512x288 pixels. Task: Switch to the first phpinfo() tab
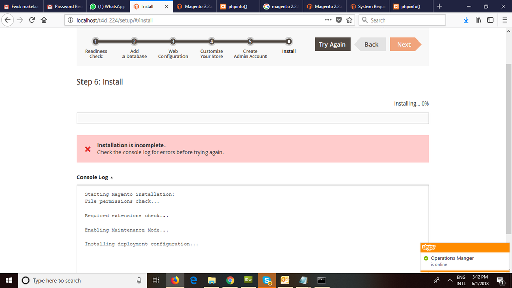pyautogui.click(x=238, y=6)
